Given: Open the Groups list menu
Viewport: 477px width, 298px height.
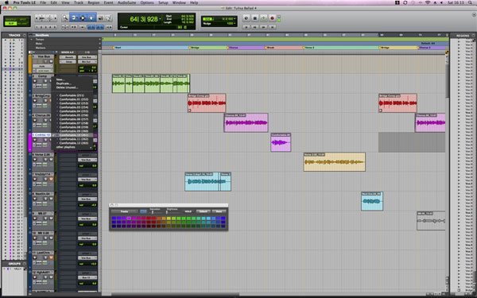Looking at the screenshot, I should click(x=25, y=264).
